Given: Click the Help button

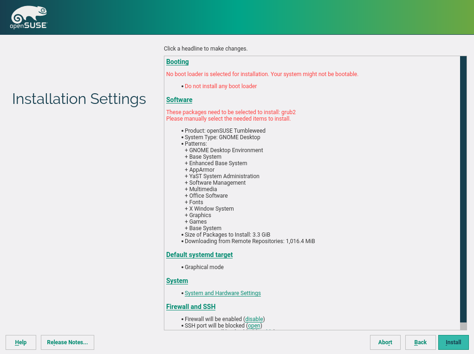Looking at the screenshot, I should (x=20, y=342).
